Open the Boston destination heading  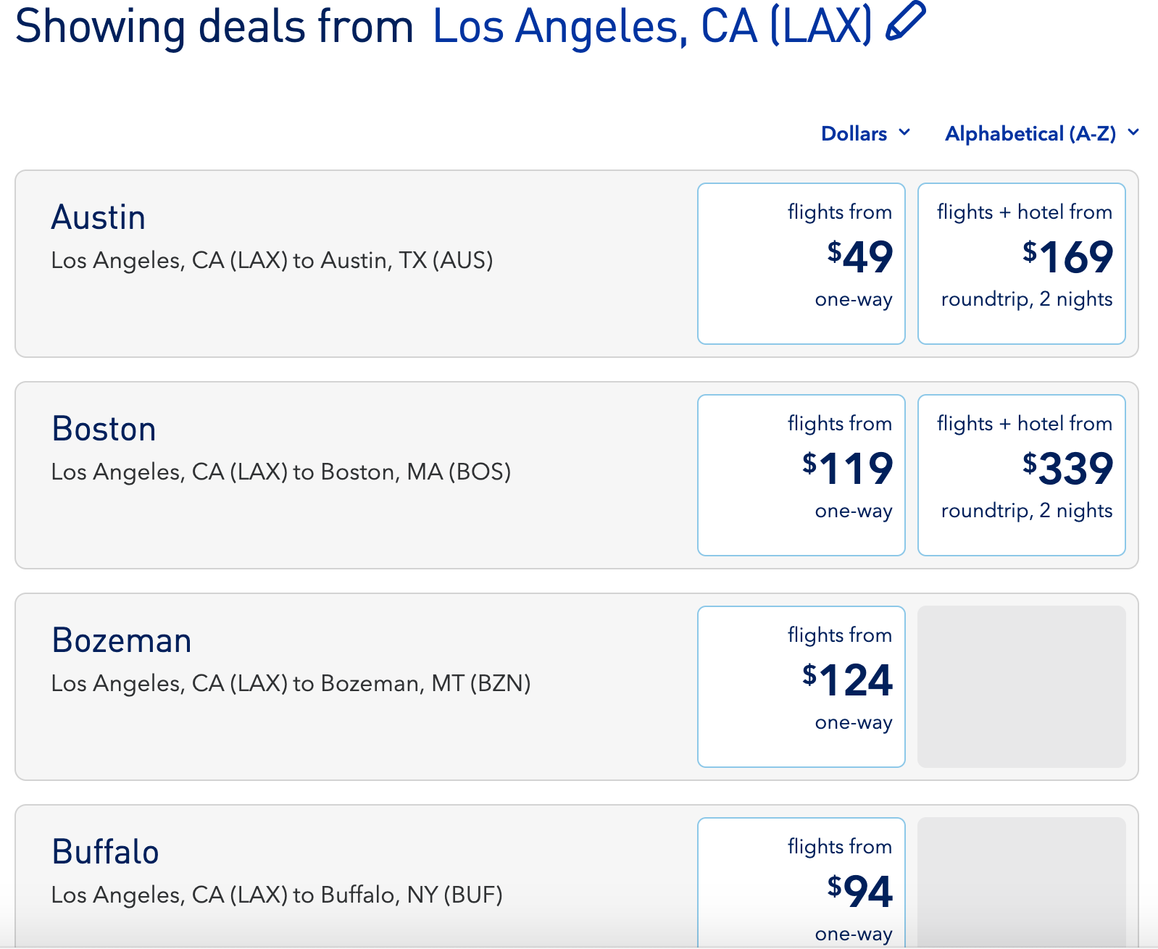pos(104,429)
